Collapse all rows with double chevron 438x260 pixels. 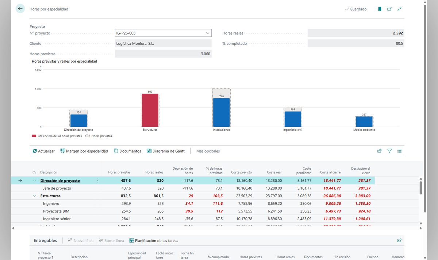[x=34, y=173]
